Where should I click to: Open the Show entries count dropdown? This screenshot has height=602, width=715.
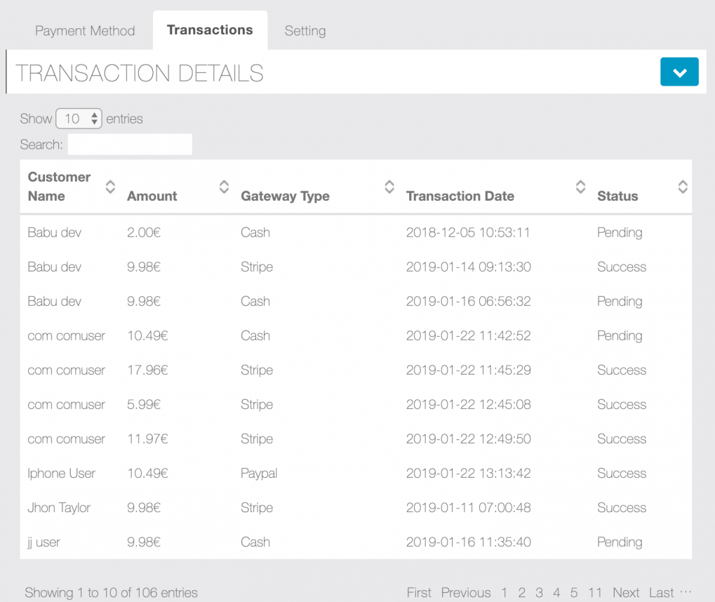click(79, 119)
